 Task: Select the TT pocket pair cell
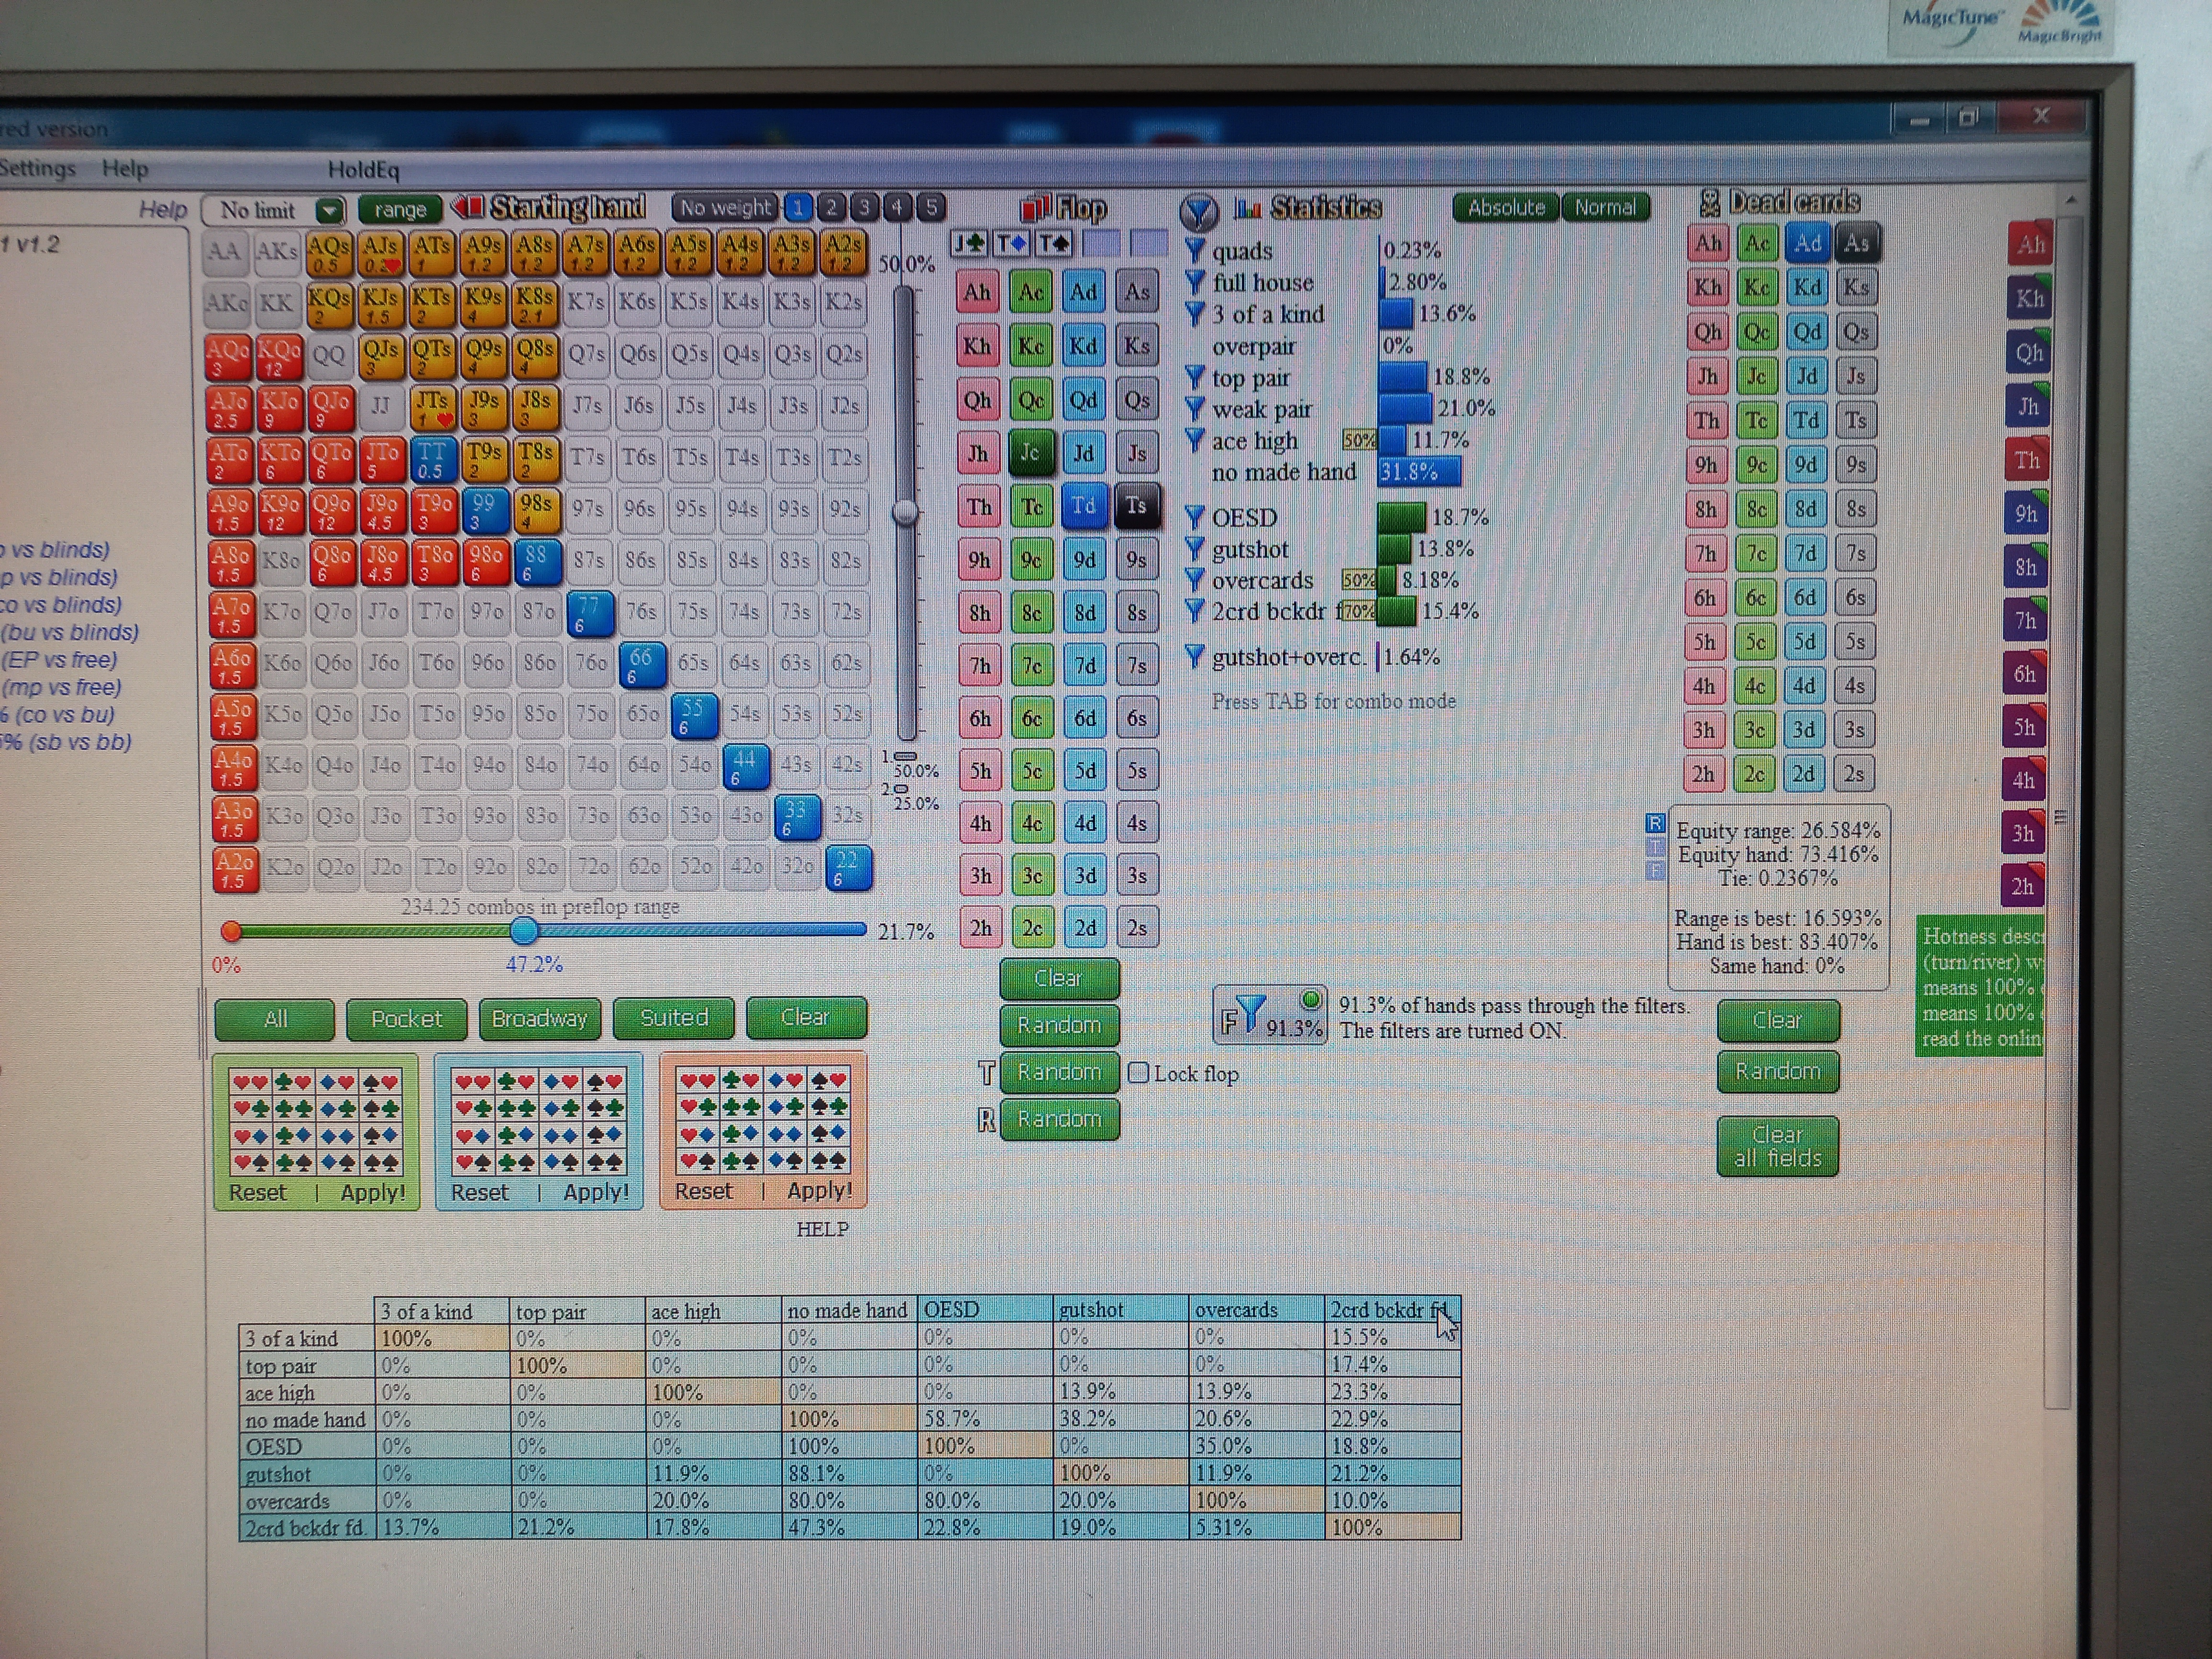click(x=433, y=459)
